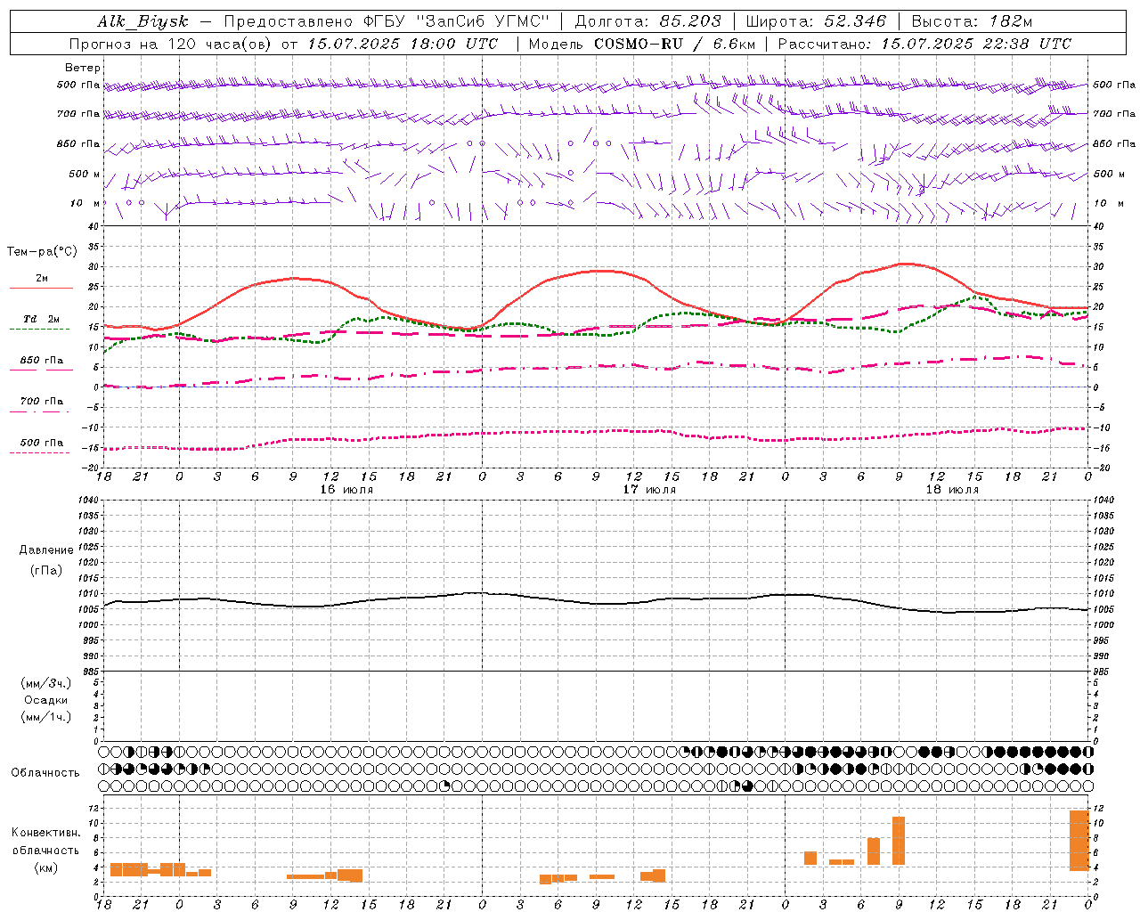Click the 700 гПа temperature legend entry
This screenshot has width=1140, height=912.
[41, 402]
